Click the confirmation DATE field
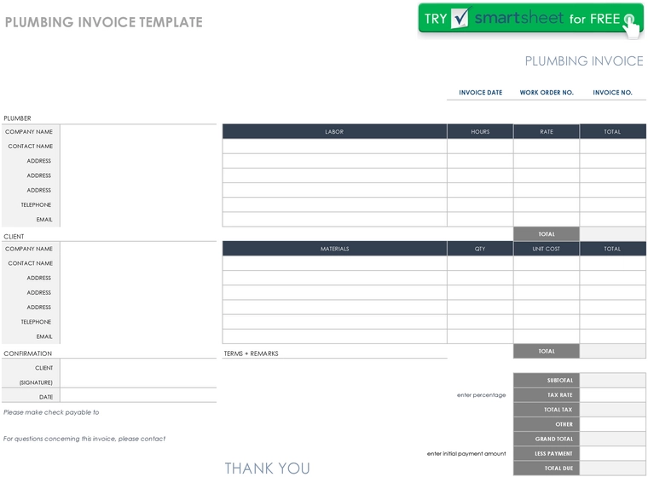 click(x=138, y=395)
